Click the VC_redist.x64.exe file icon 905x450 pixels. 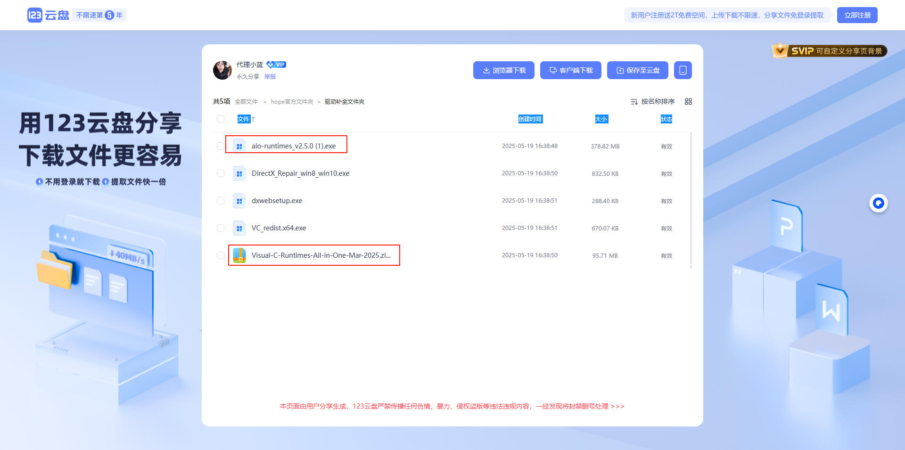click(239, 228)
